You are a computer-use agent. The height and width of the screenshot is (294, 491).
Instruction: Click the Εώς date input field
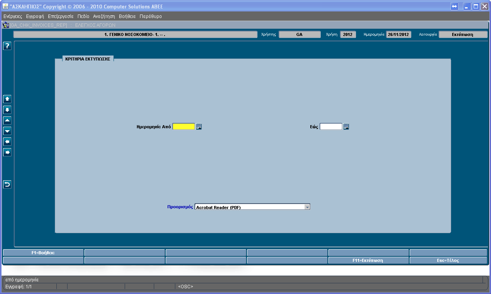coord(331,127)
